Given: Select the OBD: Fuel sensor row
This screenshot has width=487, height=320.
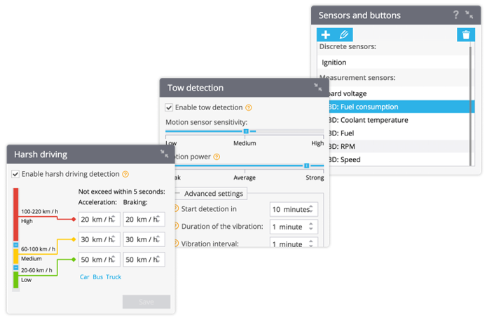Looking at the screenshot, I should click(x=399, y=133).
